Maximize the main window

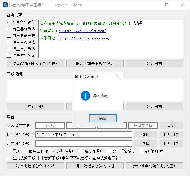click(x=167, y=5)
